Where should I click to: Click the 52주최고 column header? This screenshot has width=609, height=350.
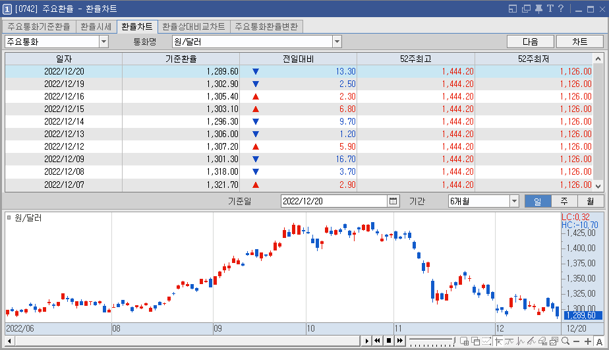tap(416, 59)
